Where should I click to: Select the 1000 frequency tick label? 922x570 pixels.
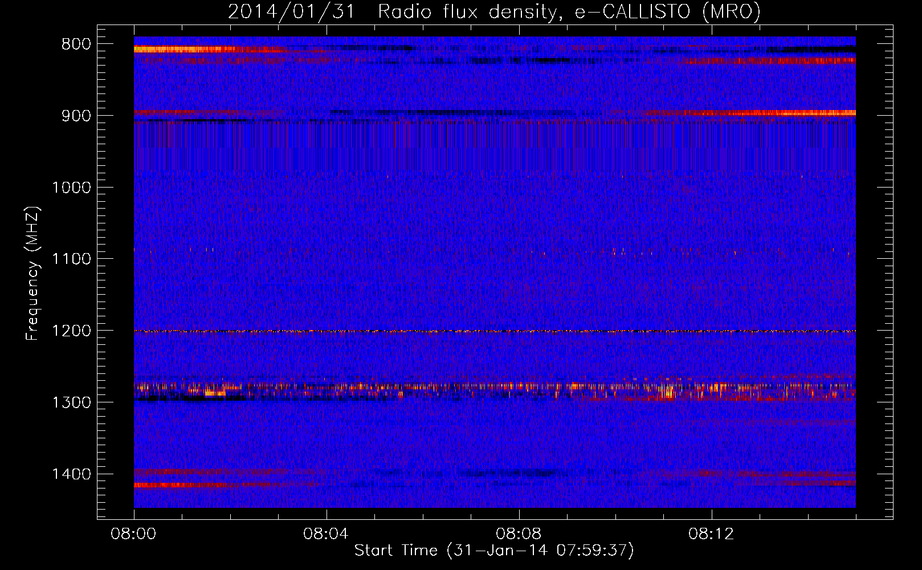point(72,188)
